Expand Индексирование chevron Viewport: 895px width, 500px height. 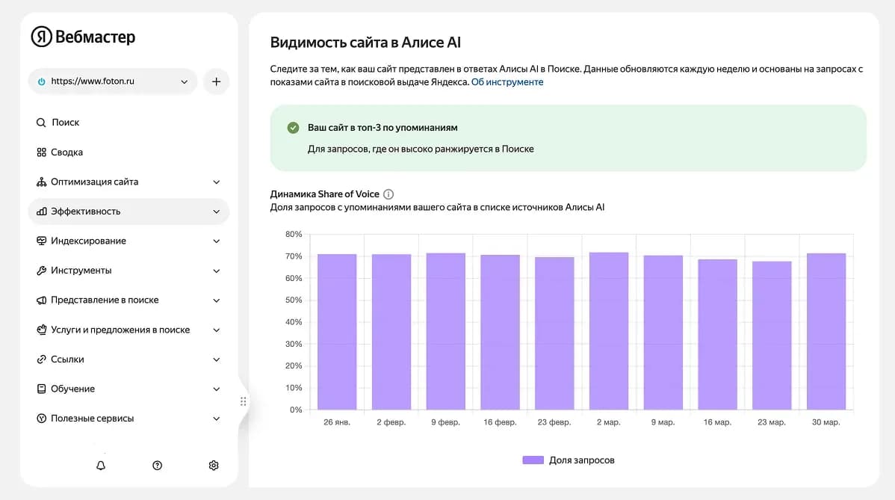click(x=217, y=241)
